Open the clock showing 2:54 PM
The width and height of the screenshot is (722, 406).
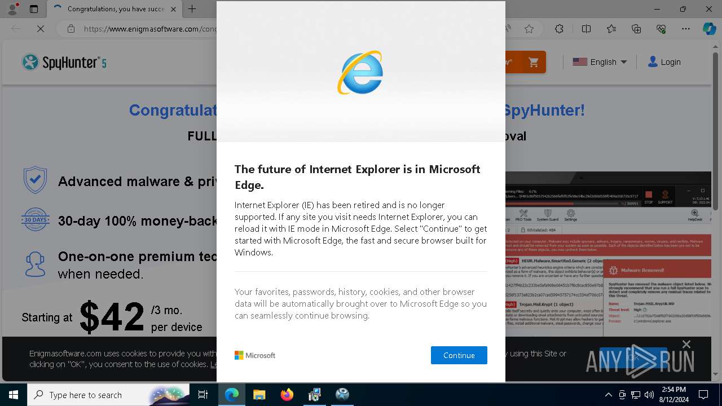pos(673,395)
